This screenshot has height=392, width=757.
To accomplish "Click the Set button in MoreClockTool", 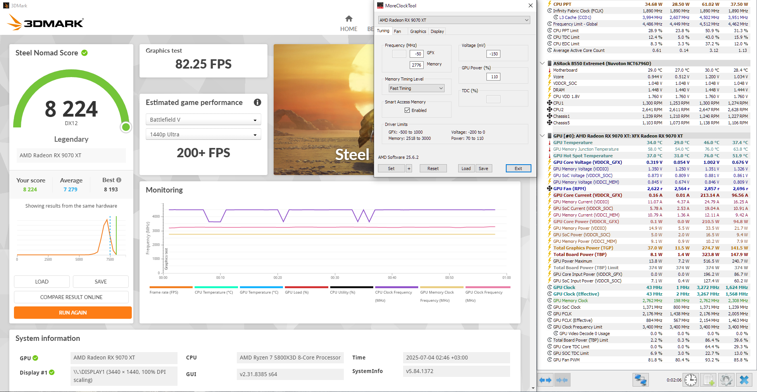I will [391, 168].
